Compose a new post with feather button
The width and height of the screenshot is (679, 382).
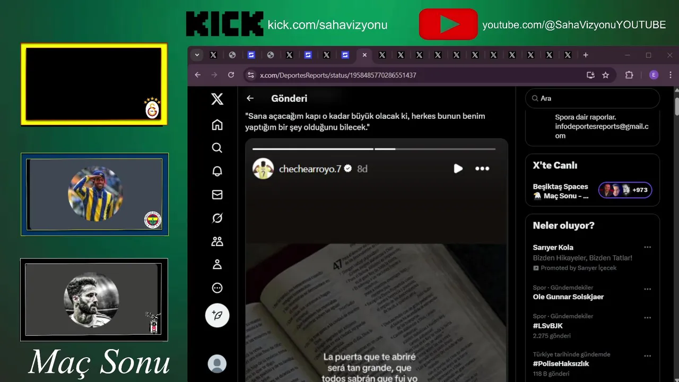tap(217, 316)
